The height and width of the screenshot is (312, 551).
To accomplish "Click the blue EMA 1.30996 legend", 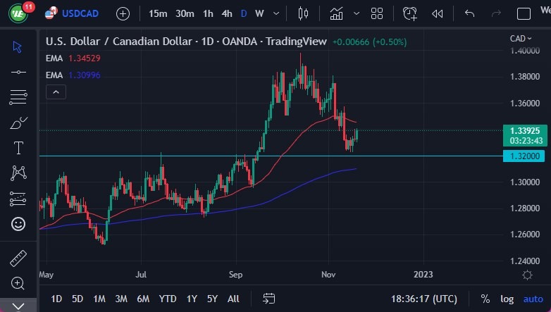I will pyautogui.click(x=73, y=75).
